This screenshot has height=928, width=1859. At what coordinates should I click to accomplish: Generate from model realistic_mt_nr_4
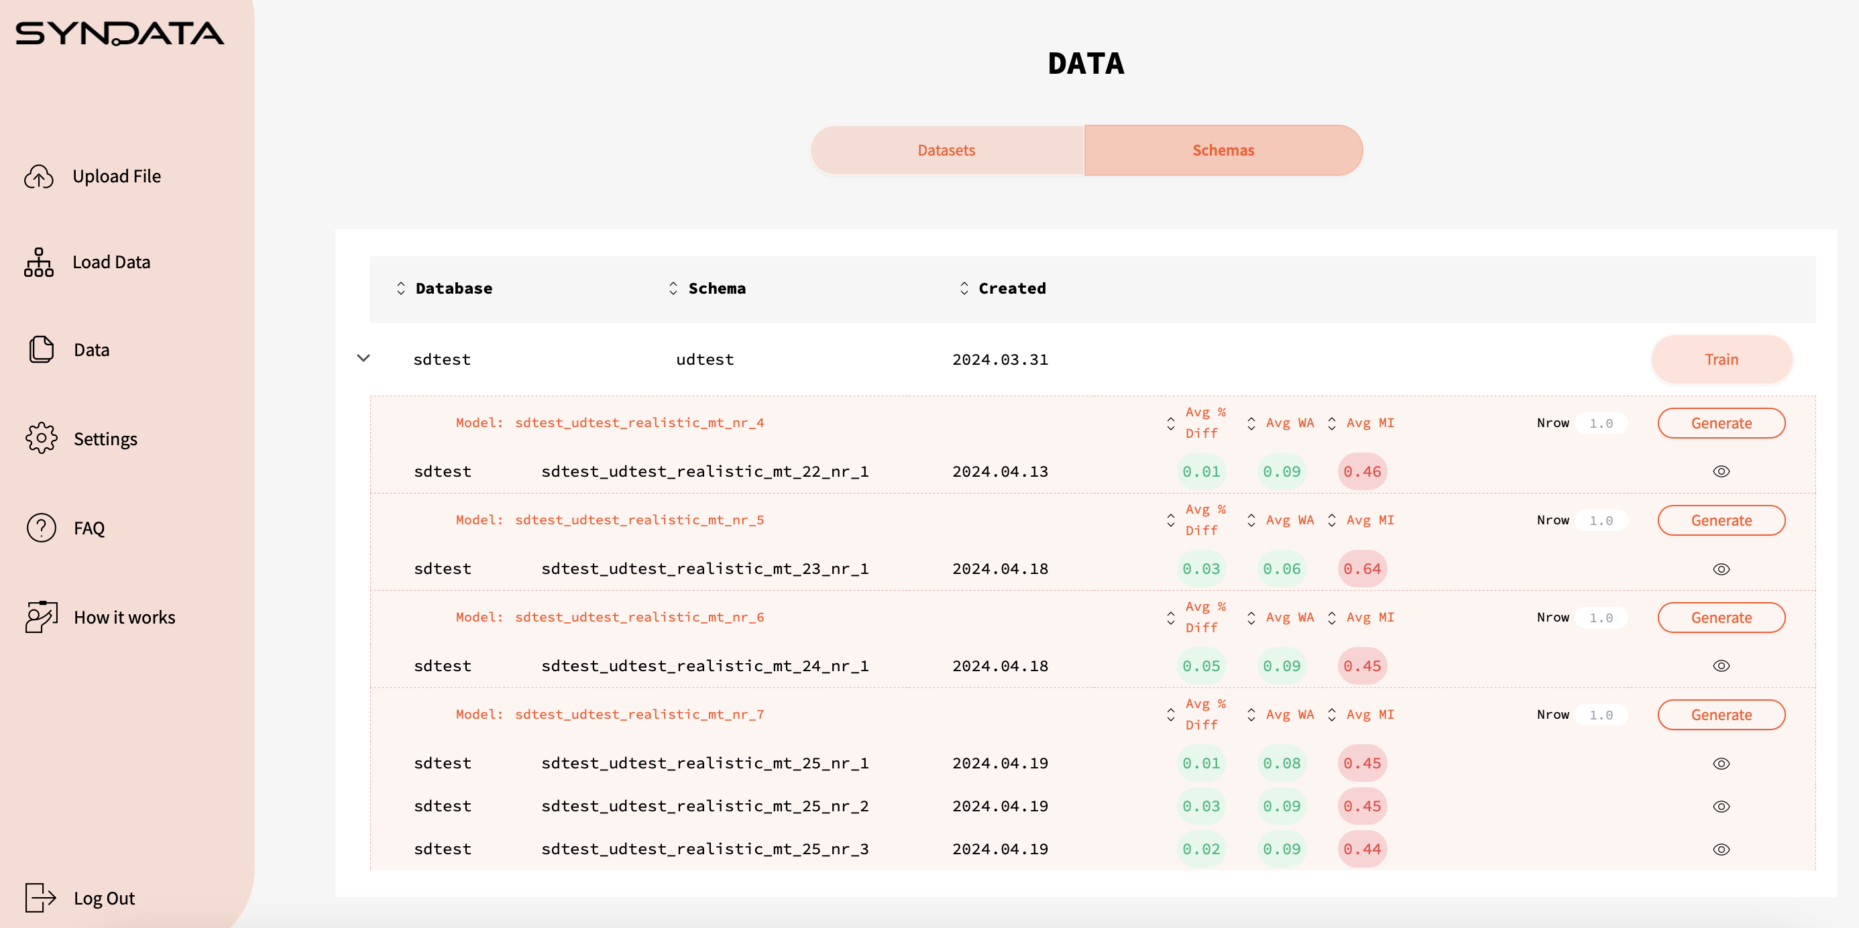1721,423
